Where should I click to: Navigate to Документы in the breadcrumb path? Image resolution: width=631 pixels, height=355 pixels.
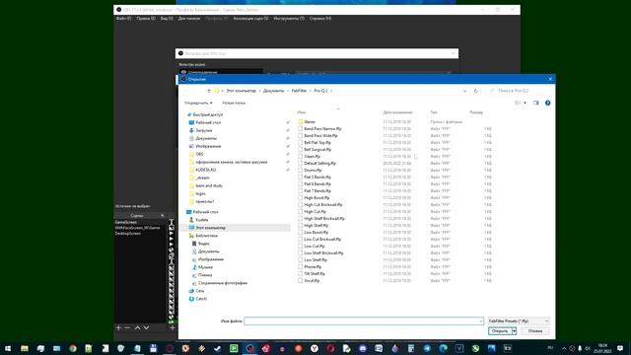[x=274, y=91]
